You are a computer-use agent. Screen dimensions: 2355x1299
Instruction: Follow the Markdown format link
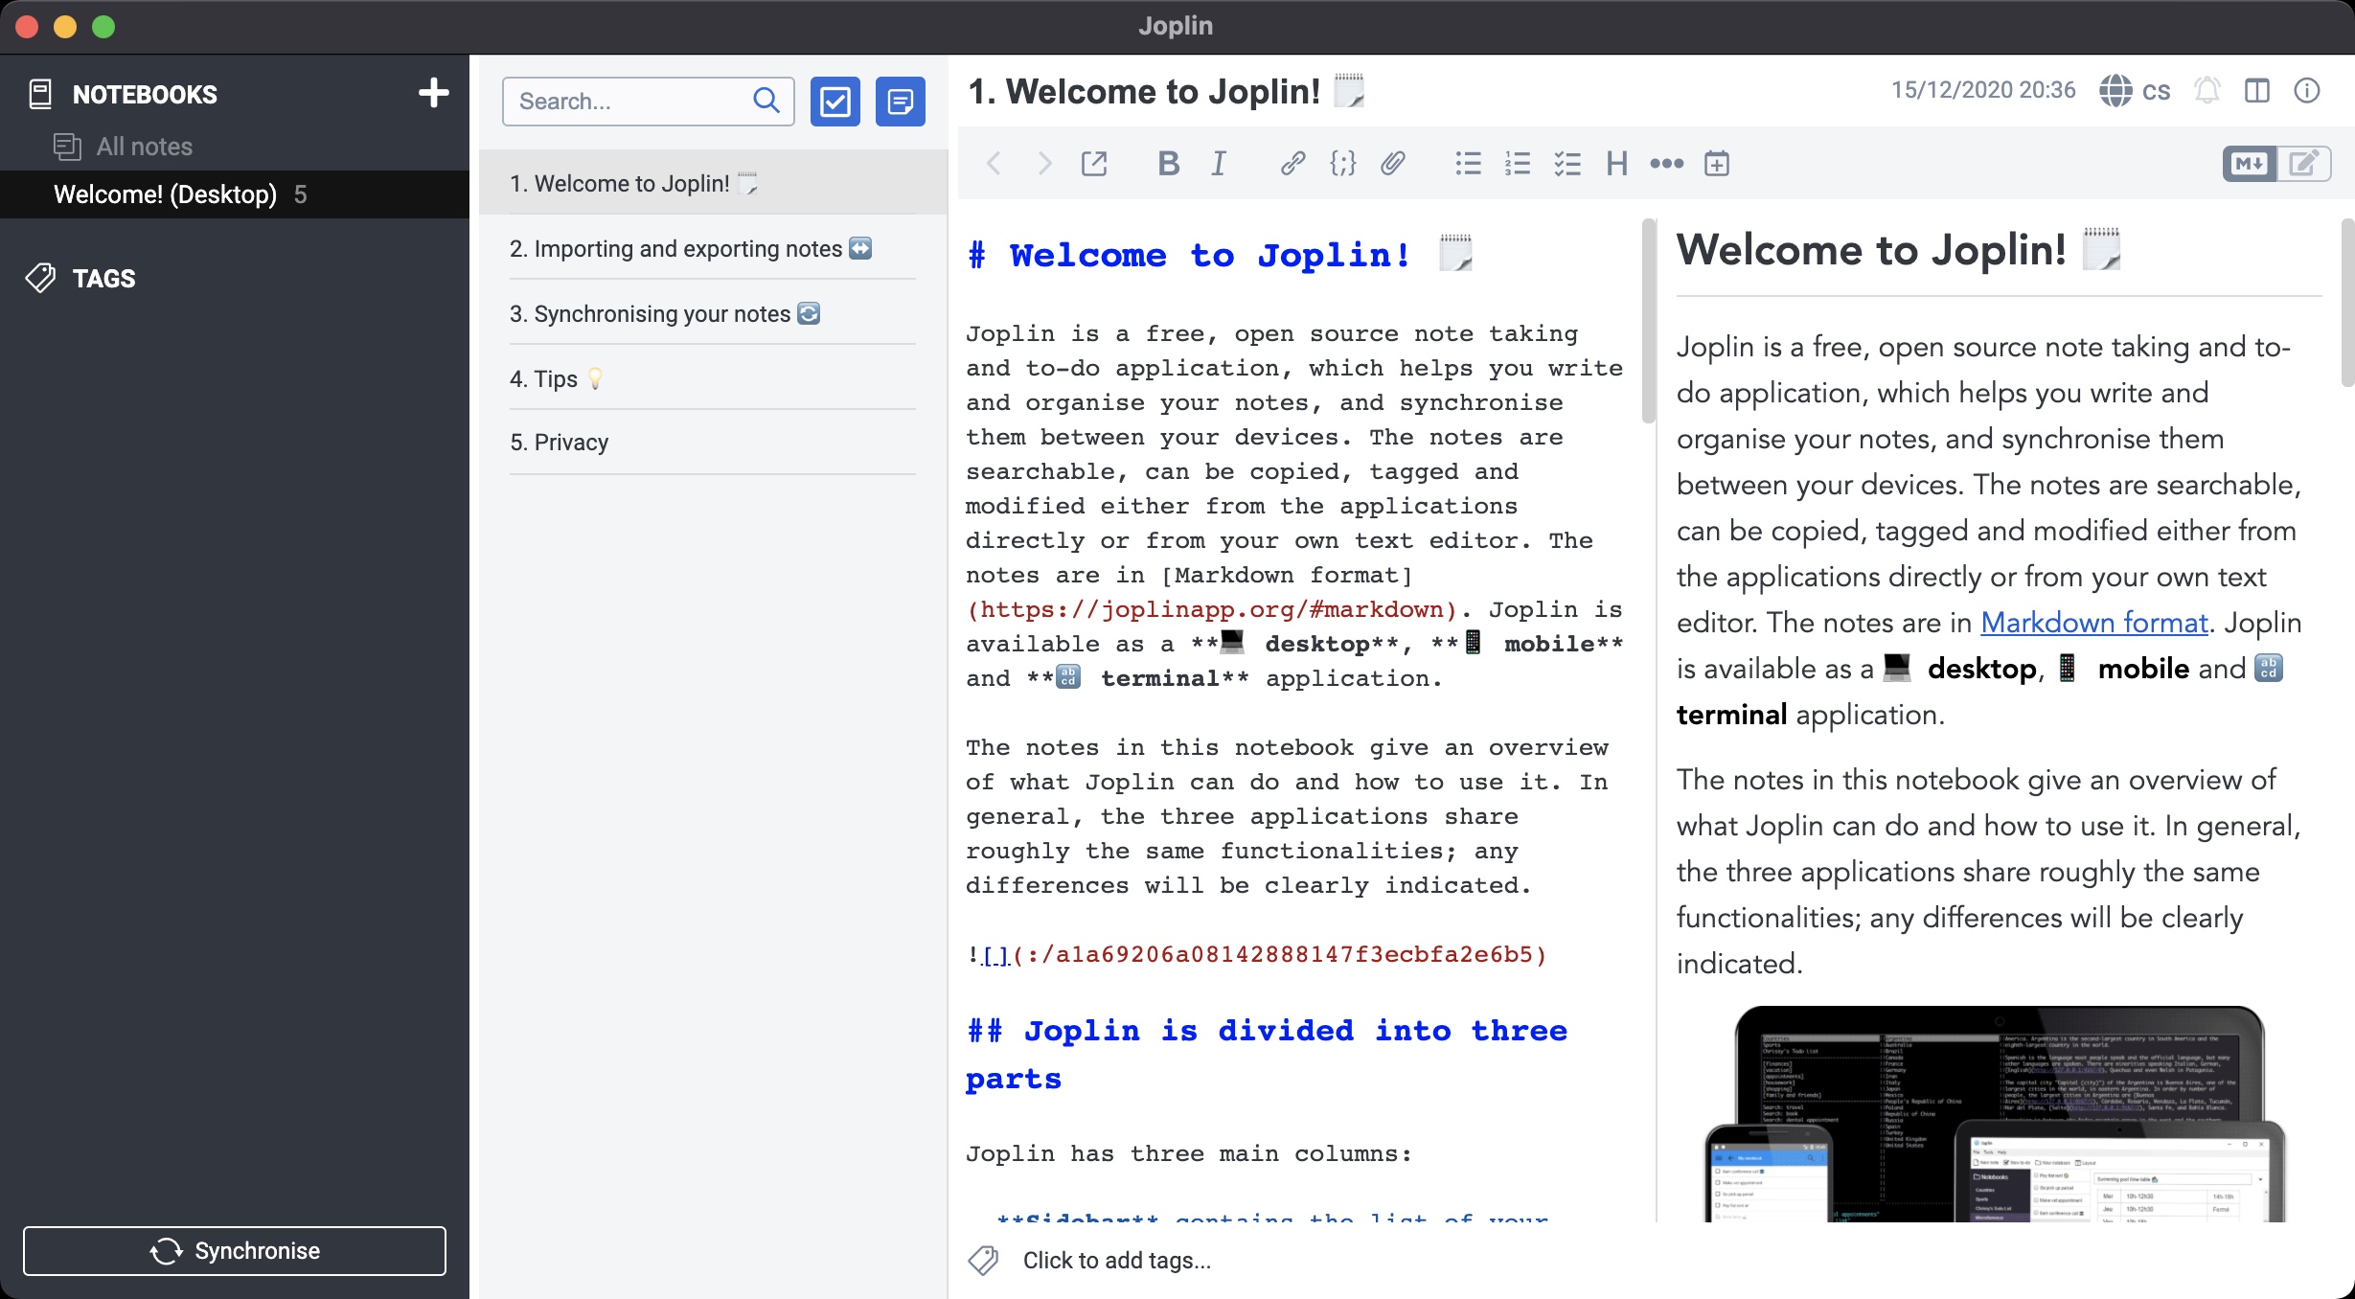click(x=2093, y=623)
